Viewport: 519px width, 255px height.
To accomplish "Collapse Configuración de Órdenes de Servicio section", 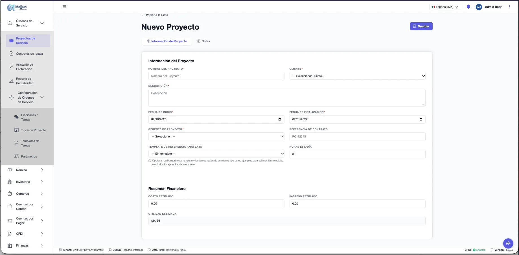I will click(x=42, y=97).
